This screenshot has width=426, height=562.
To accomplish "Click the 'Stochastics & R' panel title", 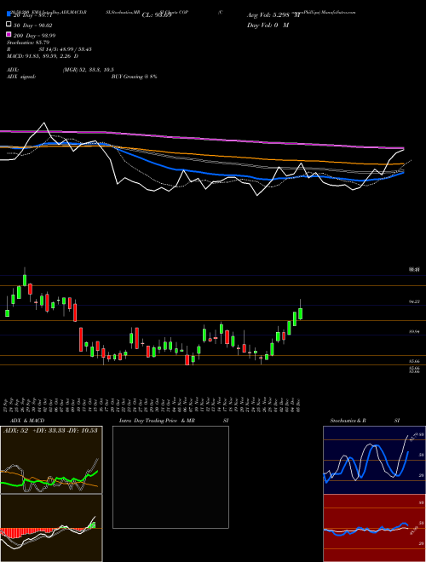I will pyautogui.click(x=348, y=421).
